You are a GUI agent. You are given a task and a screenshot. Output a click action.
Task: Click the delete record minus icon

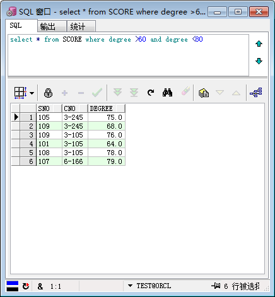click(x=81, y=93)
